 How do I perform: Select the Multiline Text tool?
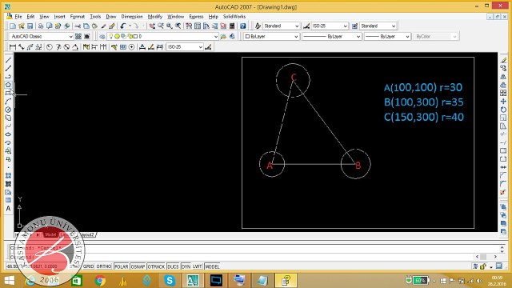pos(8,209)
